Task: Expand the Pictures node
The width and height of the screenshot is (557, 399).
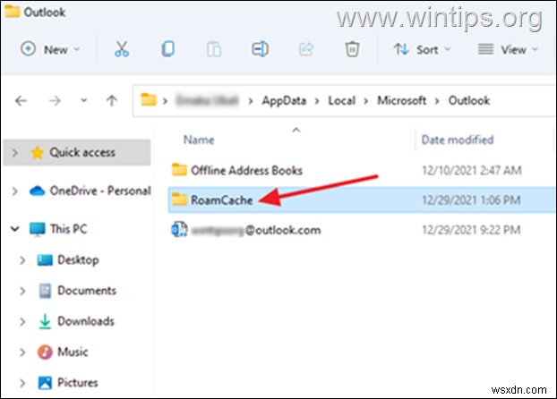Action: pos(22,383)
